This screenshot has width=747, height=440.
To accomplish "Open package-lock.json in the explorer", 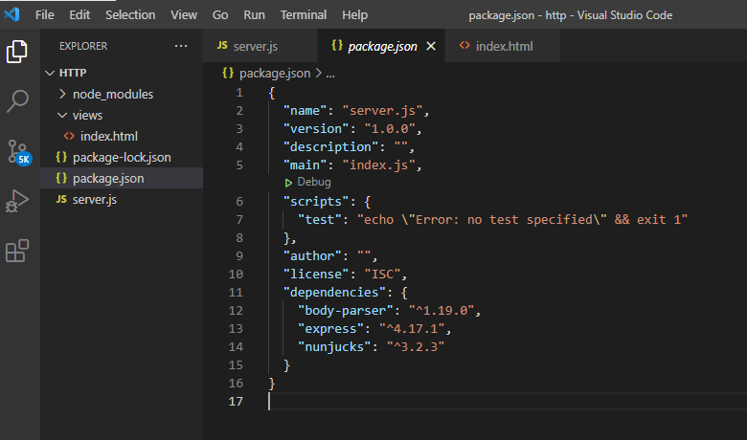I will point(122,157).
